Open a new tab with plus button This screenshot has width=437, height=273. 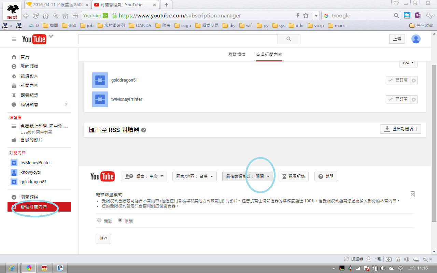pos(166,5)
